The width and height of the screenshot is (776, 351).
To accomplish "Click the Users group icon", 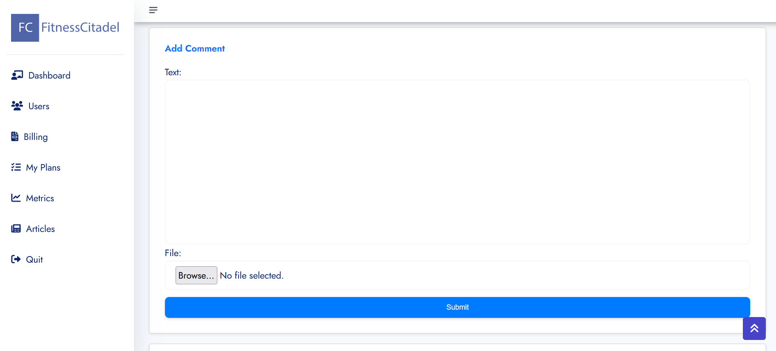I will [17, 106].
